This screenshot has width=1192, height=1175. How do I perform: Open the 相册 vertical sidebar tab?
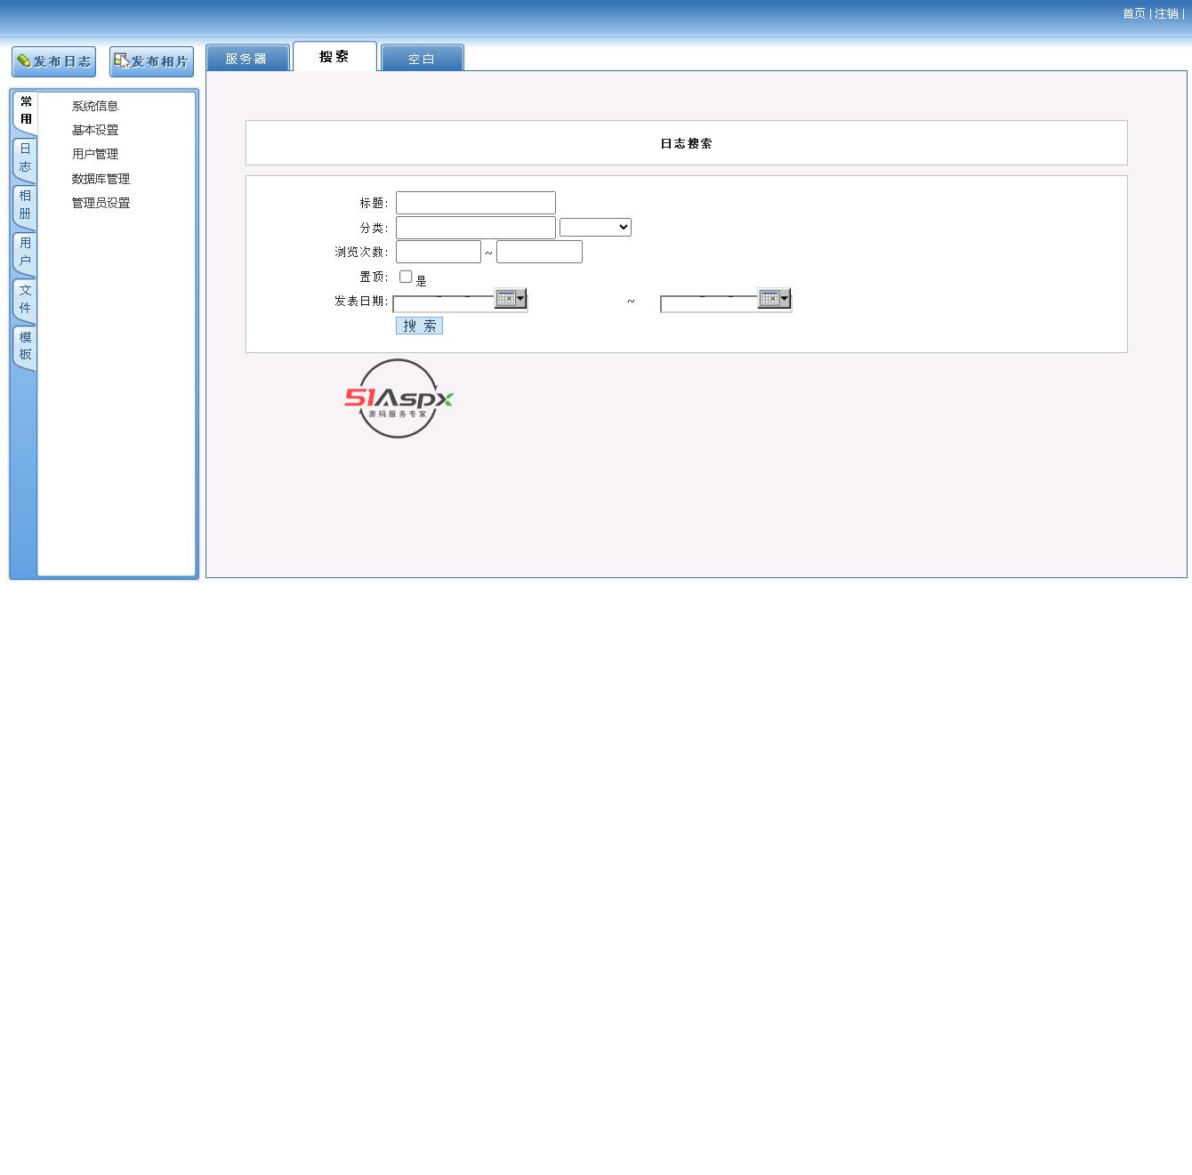click(25, 205)
